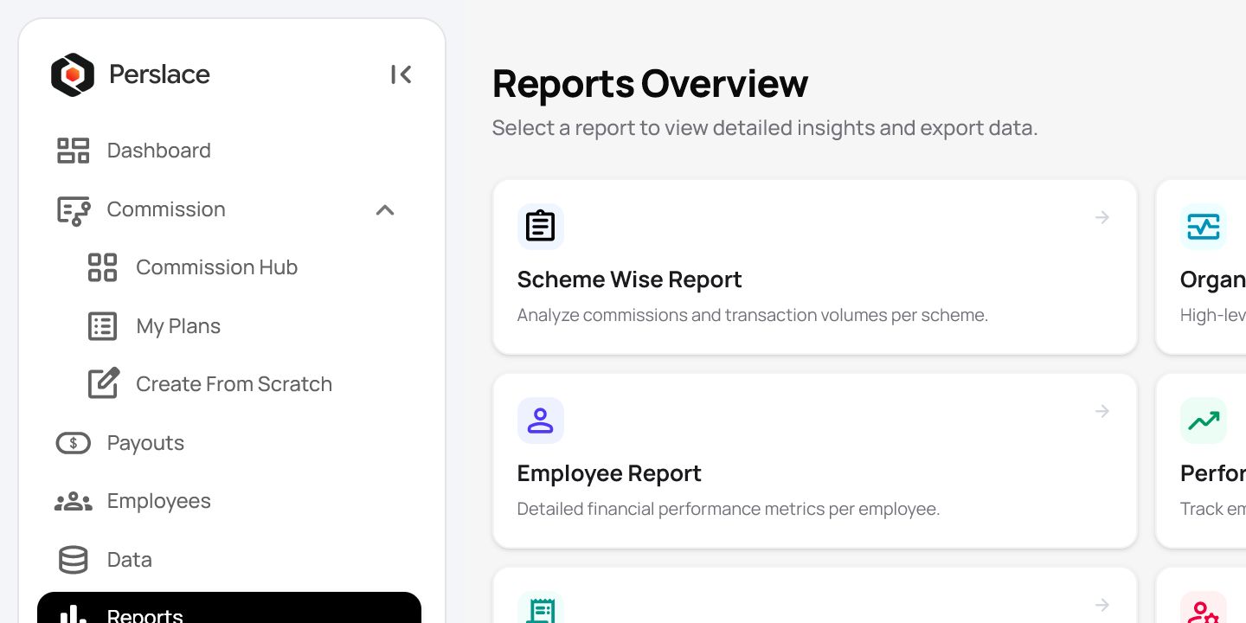Click the Data database-cylinder icon
Image resolution: width=1246 pixels, height=623 pixels.
(74, 560)
